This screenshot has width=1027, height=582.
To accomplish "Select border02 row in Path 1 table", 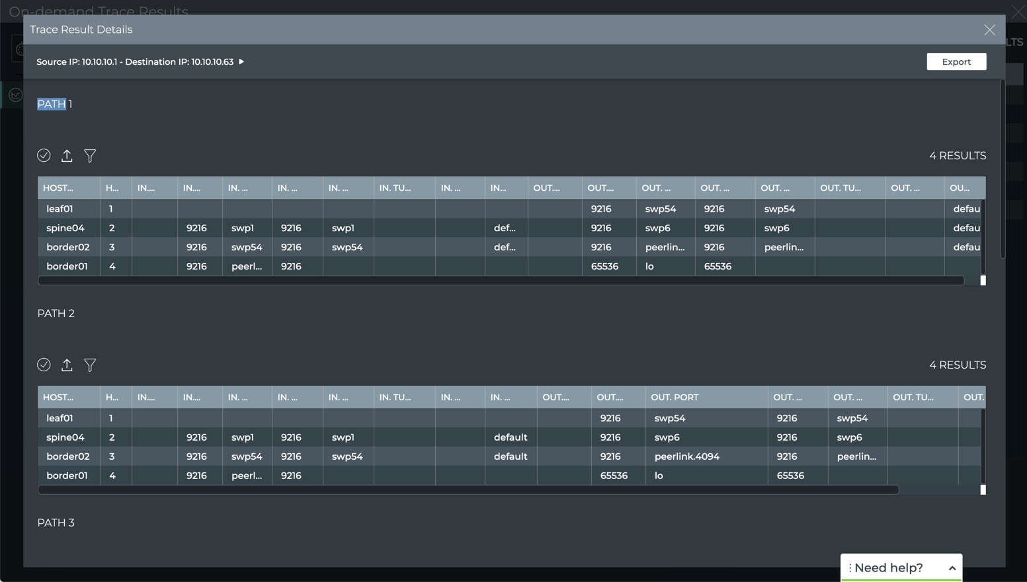I will 67,247.
